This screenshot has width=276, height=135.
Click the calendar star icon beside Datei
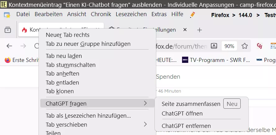(x=7, y=15)
